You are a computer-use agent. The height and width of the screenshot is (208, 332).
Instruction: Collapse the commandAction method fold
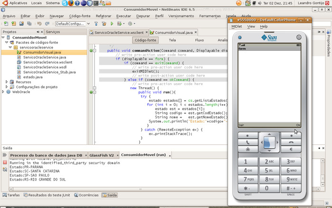pos(95,50)
